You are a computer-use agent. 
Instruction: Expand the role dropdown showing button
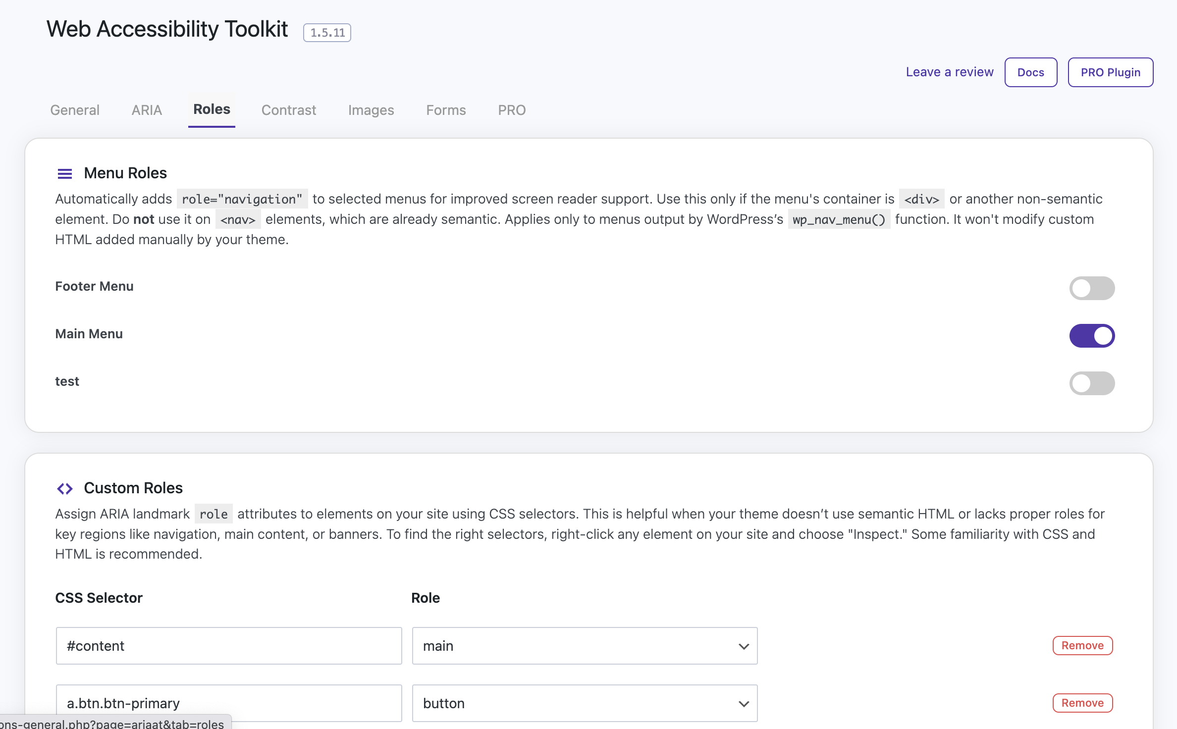pyautogui.click(x=585, y=703)
